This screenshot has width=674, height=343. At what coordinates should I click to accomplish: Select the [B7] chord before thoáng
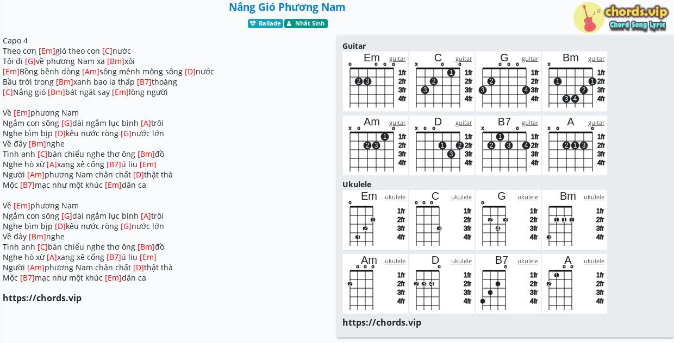144,82
